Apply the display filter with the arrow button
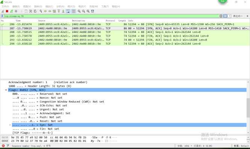The width and height of the screenshot is (250, 149). pyautogui.click(x=225, y=16)
